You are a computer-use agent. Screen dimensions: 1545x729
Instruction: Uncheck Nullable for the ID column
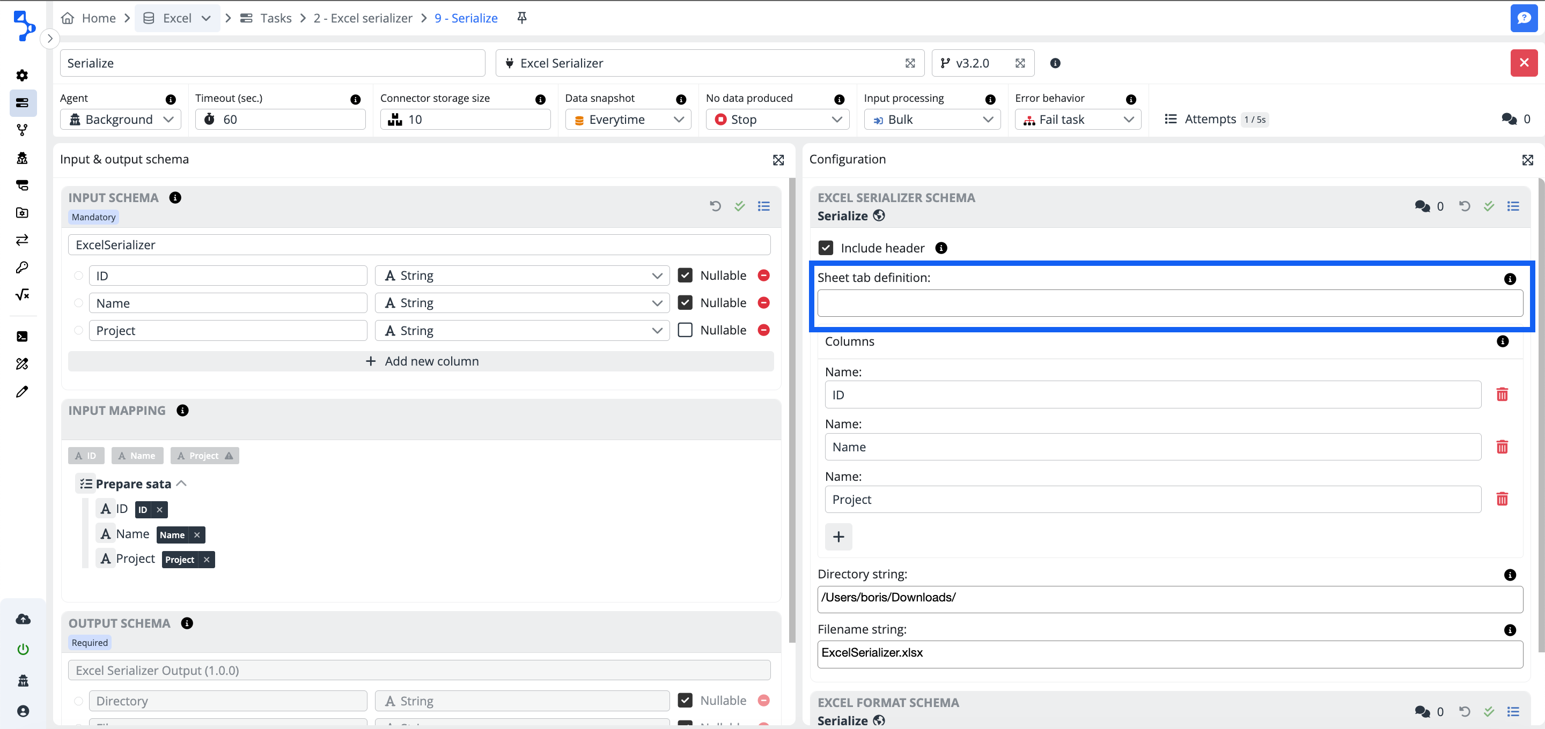point(685,275)
